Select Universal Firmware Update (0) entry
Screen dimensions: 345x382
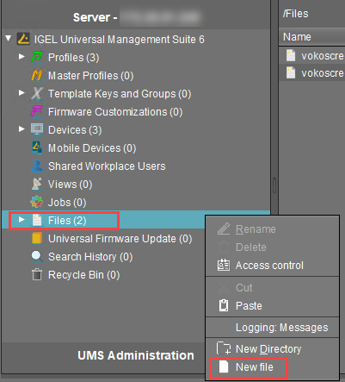pos(120,239)
